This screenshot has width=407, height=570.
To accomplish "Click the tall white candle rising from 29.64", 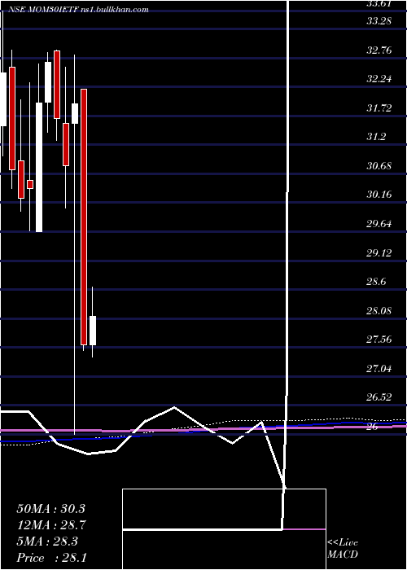I will tap(39, 167).
